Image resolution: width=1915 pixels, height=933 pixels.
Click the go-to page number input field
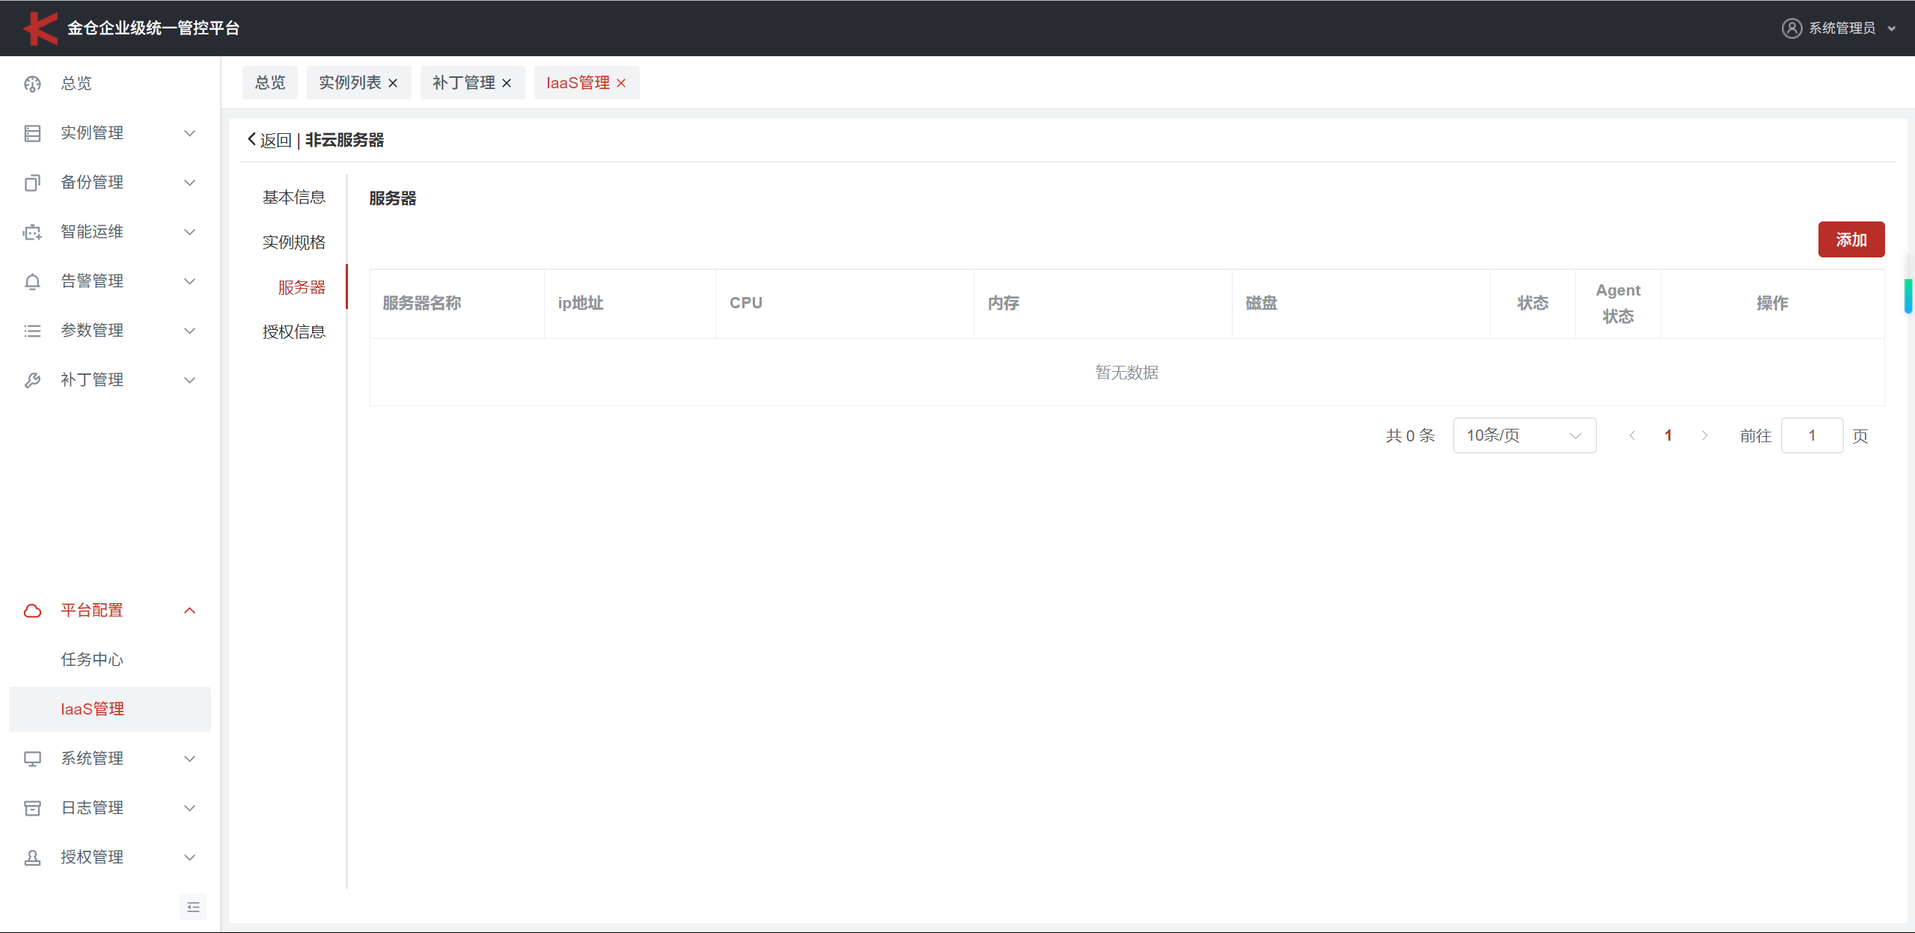point(1811,435)
